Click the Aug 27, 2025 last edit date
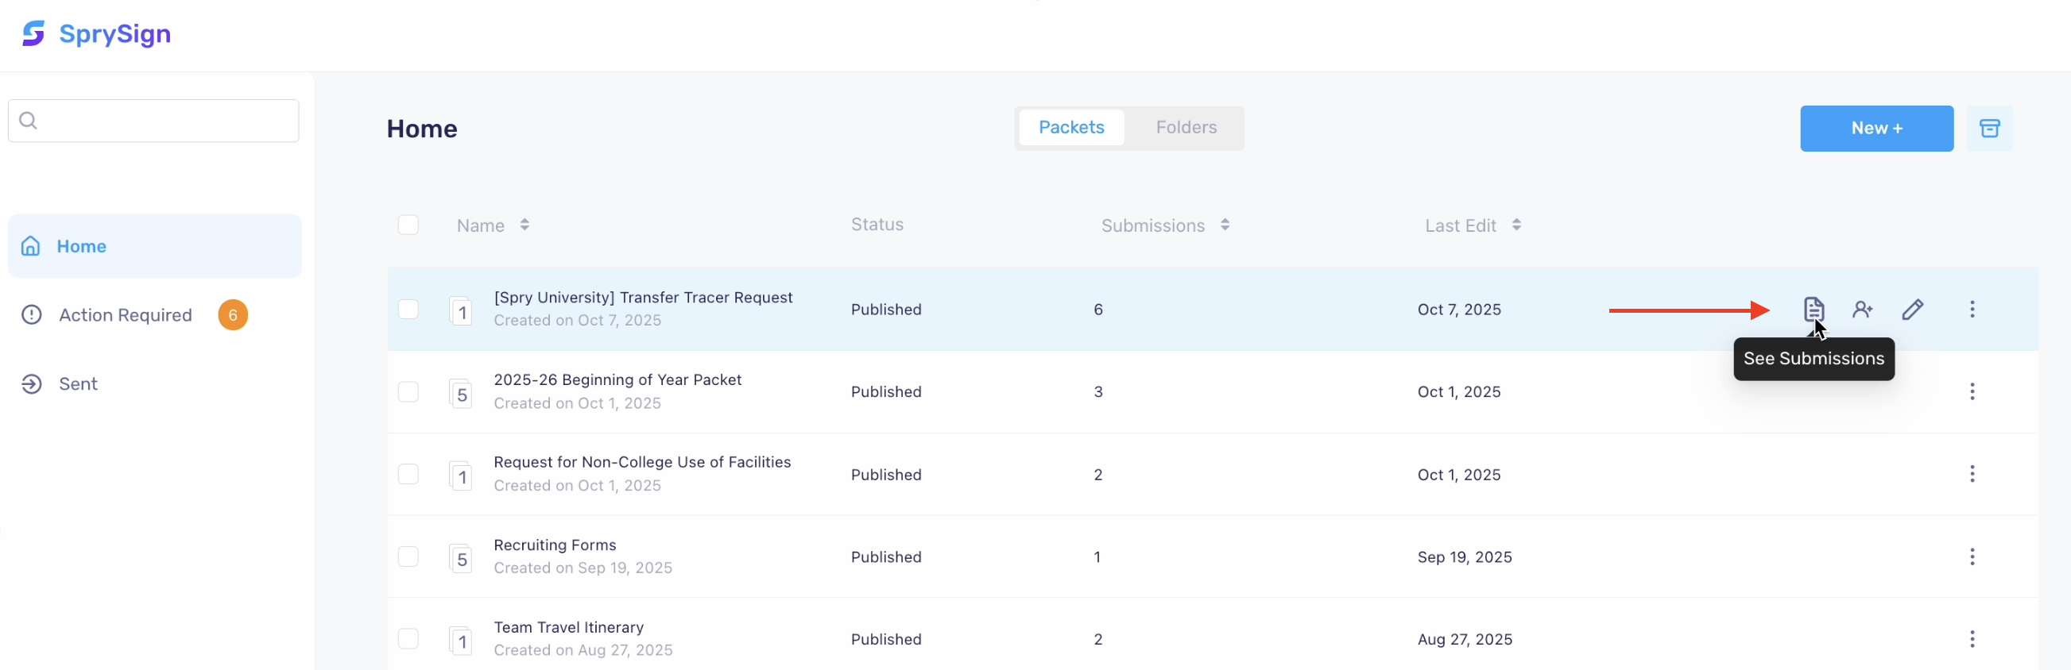Viewport: 2071px width, 670px height. 1464,639
